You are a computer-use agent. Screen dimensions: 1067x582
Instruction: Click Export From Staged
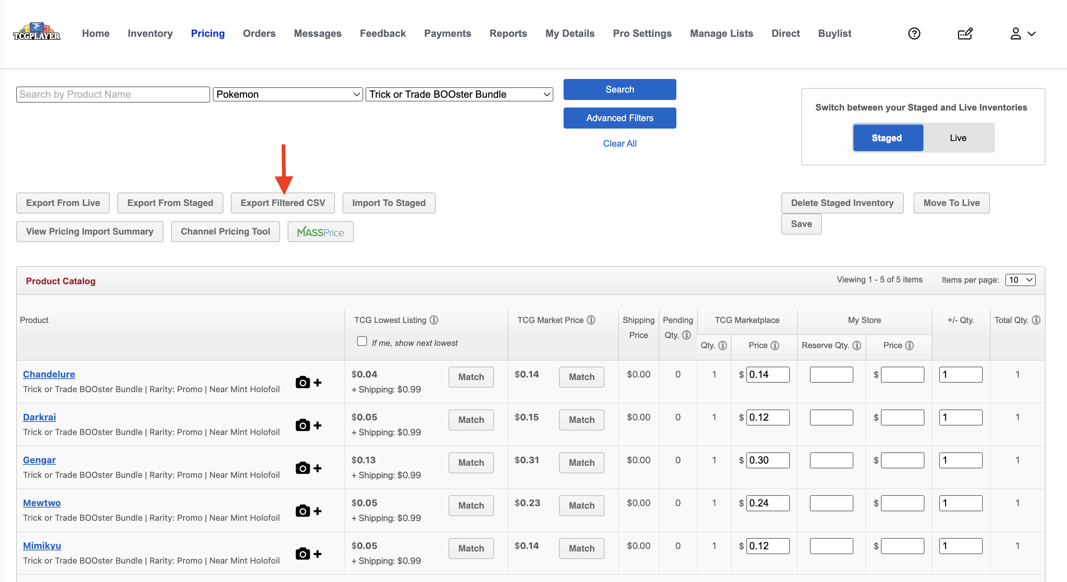170,203
